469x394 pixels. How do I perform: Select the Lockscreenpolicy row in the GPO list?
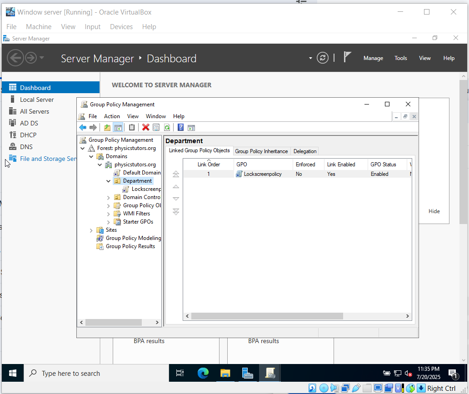[297, 174]
